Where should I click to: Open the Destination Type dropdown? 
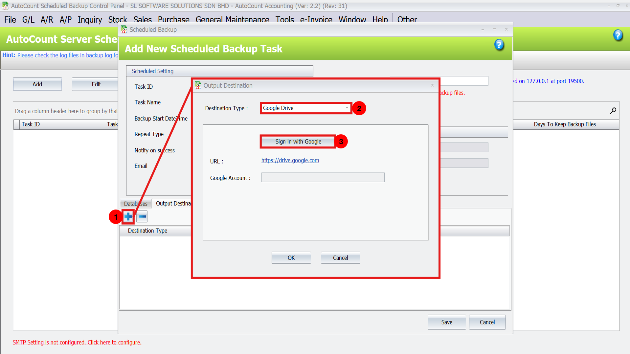tap(347, 108)
